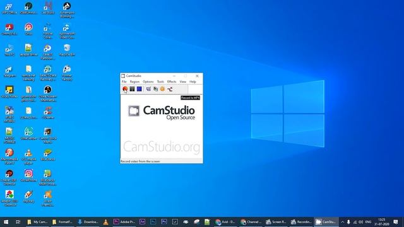This screenshot has width=404, height=227.
Task: Open After Effects from the taskbar
Action: 142,222
